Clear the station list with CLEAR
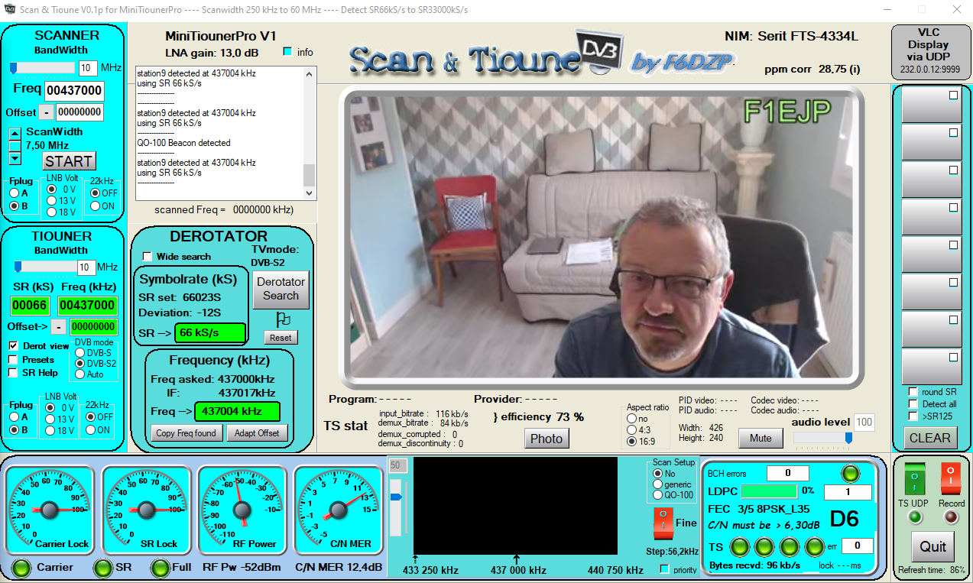973x583 pixels. point(930,438)
